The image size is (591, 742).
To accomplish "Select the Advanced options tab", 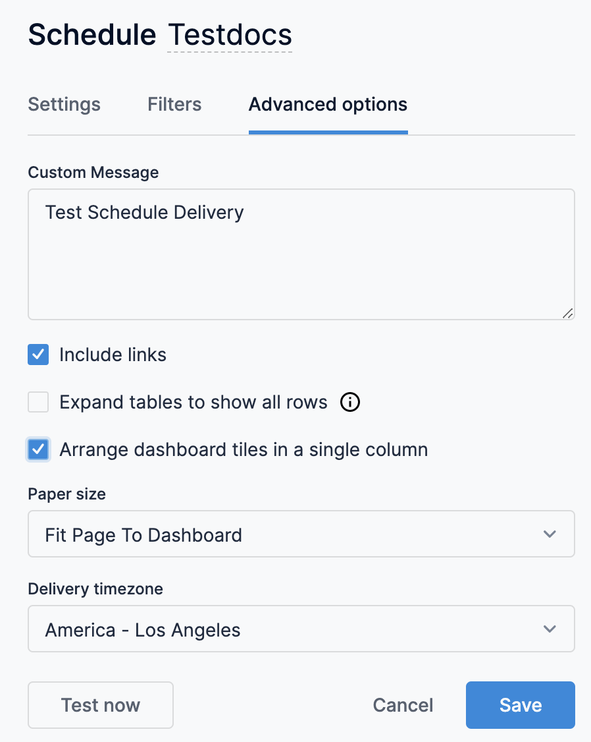I will tap(328, 104).
